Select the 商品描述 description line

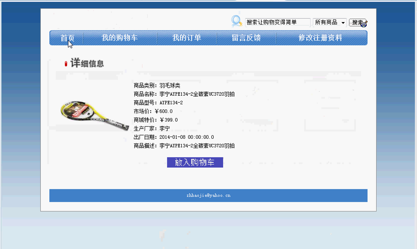[184, 146]
